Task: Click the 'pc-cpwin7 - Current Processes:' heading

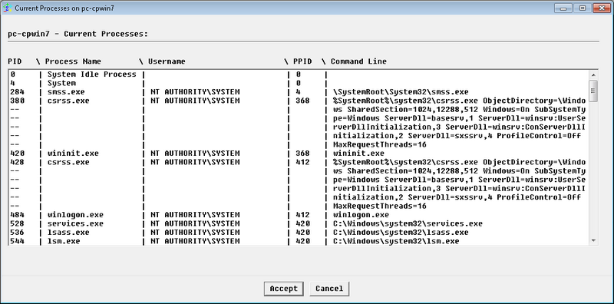Action: (x=78, y=34)
